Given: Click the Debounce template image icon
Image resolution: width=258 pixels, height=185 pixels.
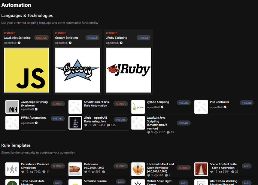Looking at the screenshot, I should click(x=75, y=169).
